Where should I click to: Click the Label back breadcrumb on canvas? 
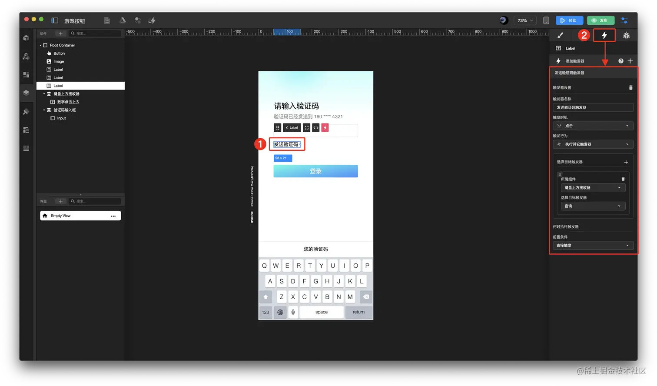pos(292,128)
